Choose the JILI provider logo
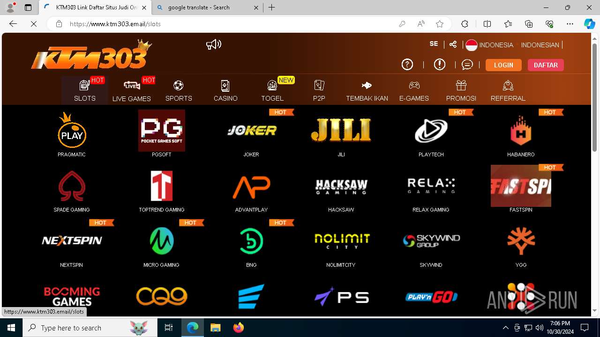Screen dimensions: 600x337 pyautogui.click(x=341, y=130)
